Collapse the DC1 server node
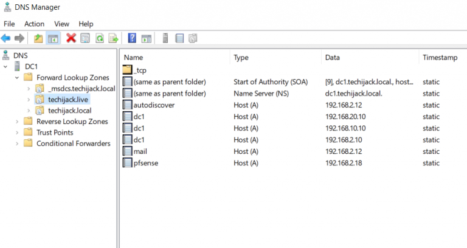Screen dimensions: 467x248 click(x=5, y=67)
